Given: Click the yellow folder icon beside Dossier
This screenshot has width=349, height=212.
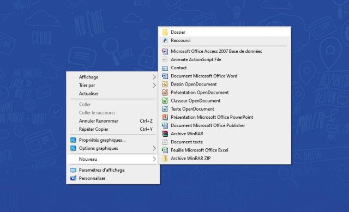Looking at the screenshot, I should (x=165, y=32).
